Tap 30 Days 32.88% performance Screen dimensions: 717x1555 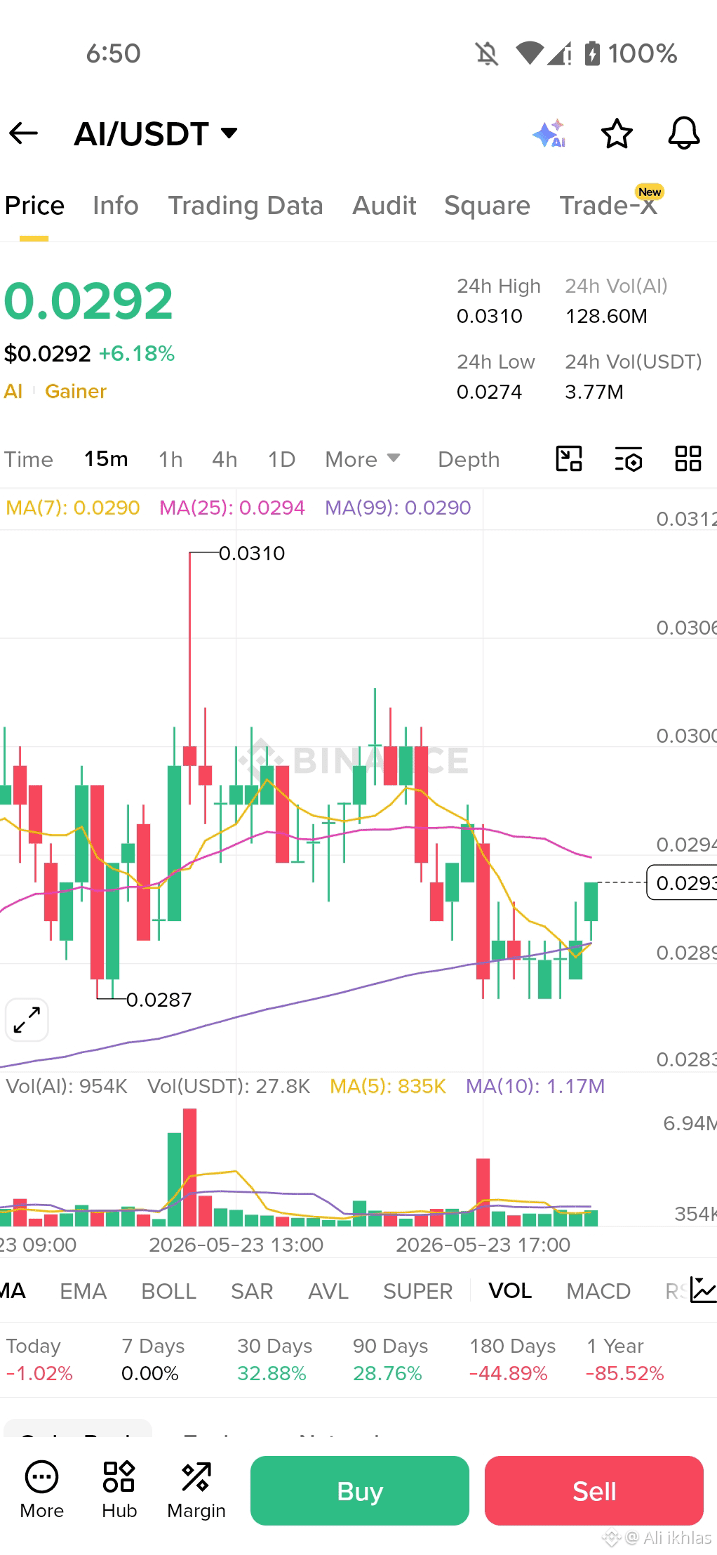click(x=274, y=1359)
